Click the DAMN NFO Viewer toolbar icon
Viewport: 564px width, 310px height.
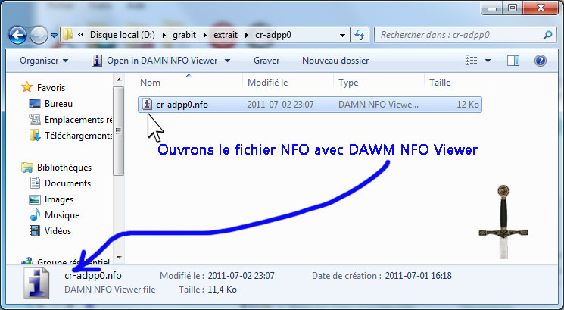pyautogui.click(x=97, y=61)
